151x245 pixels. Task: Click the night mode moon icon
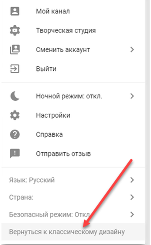[15, 96]
